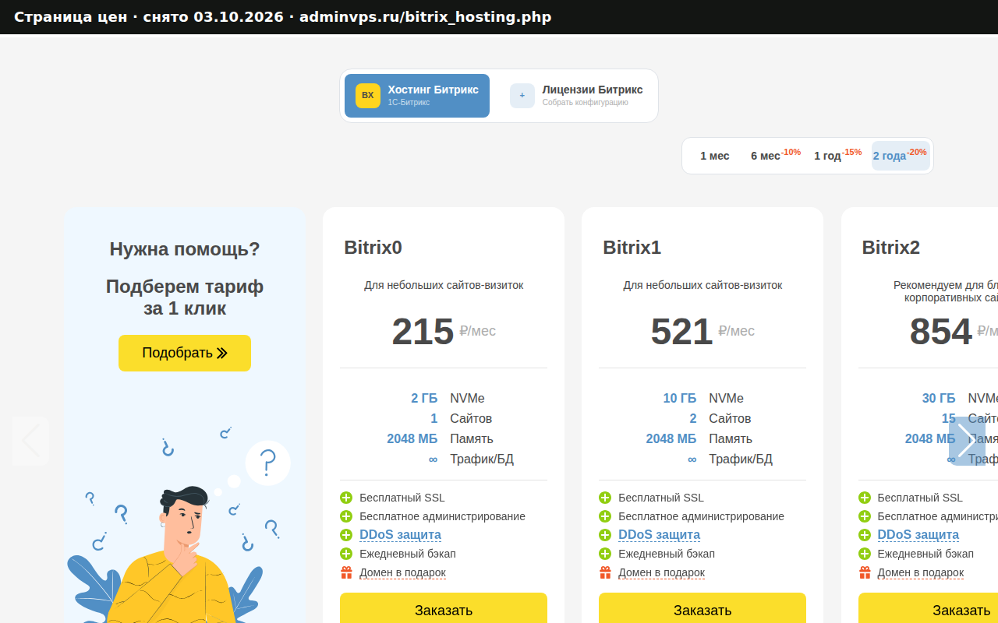Order the Bitrix2 plan via Заказать
The width and height of the screenshot is (998, 623).
click(928, 608)
